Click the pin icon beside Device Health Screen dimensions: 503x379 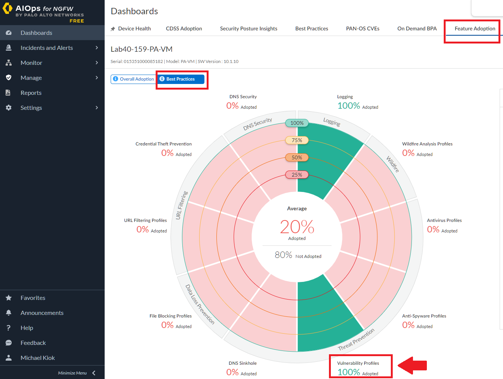[x=113, y=29]
